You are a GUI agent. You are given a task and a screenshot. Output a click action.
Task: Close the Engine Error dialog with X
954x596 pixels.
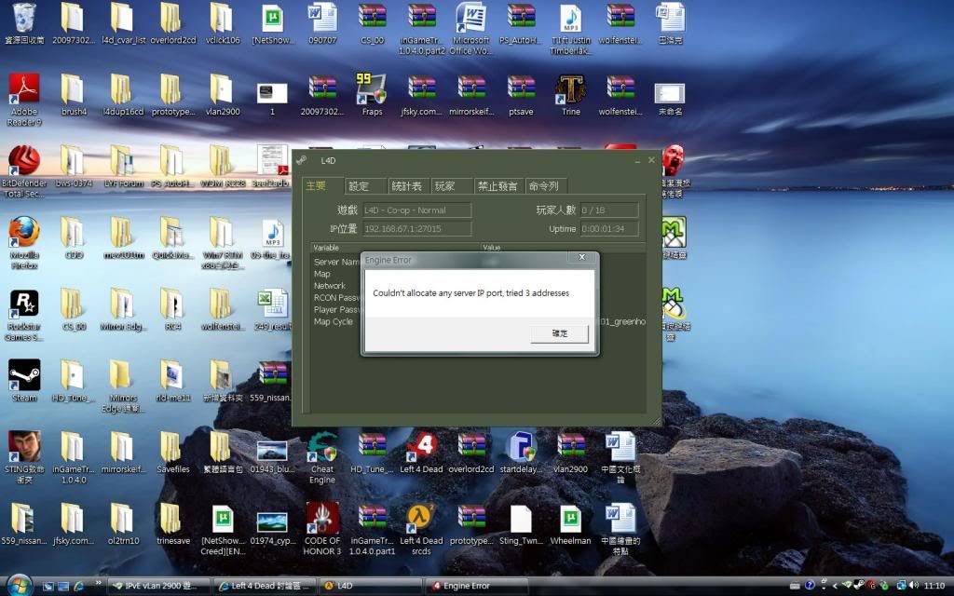581,257
